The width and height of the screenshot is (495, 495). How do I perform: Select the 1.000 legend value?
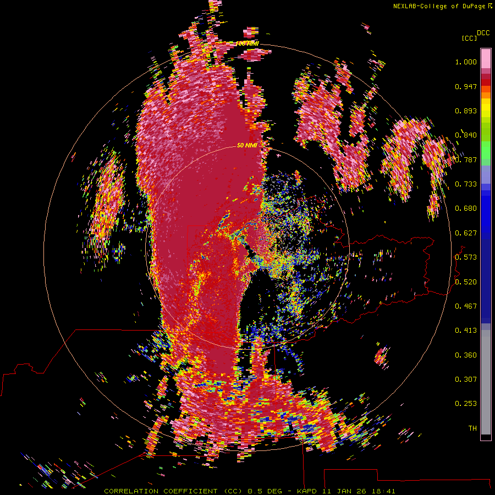(x=466, y=62)
